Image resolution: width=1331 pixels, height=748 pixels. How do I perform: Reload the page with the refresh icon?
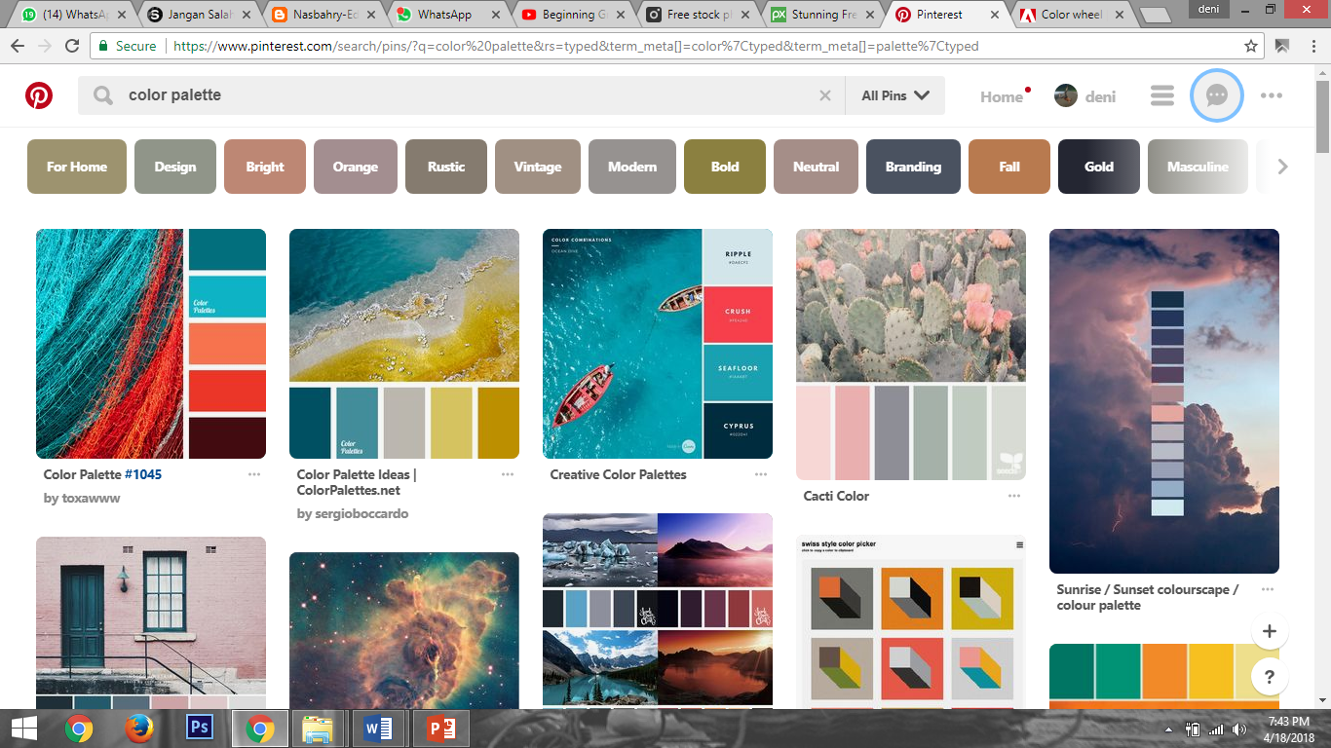(x=72, y=46)
